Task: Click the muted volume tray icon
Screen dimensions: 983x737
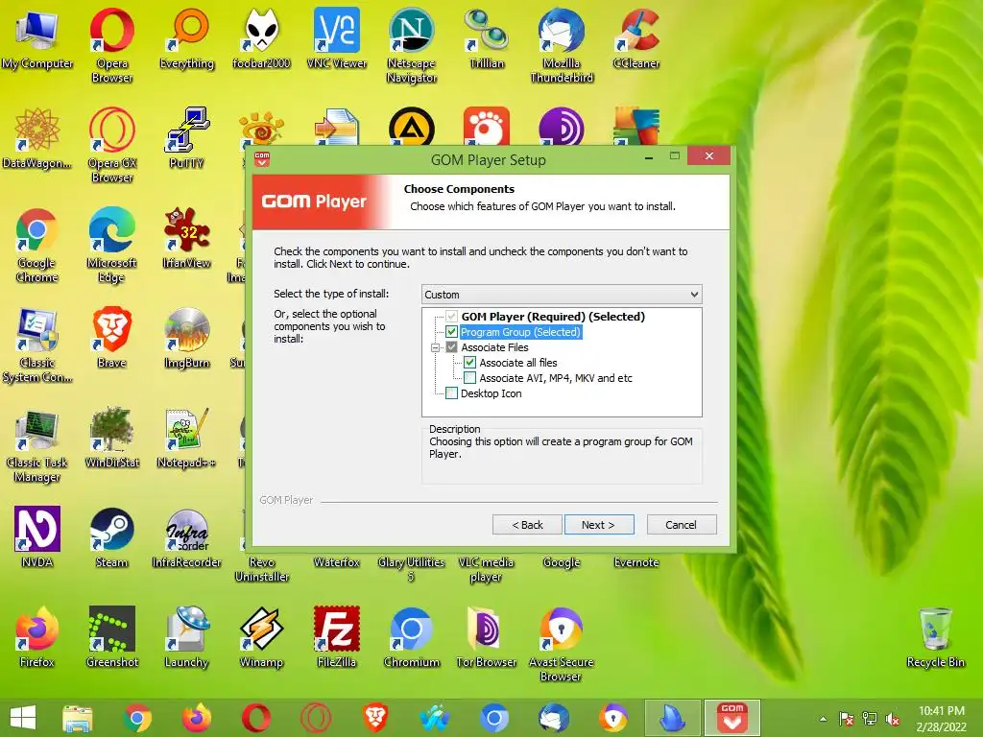Action: [892, 719]
